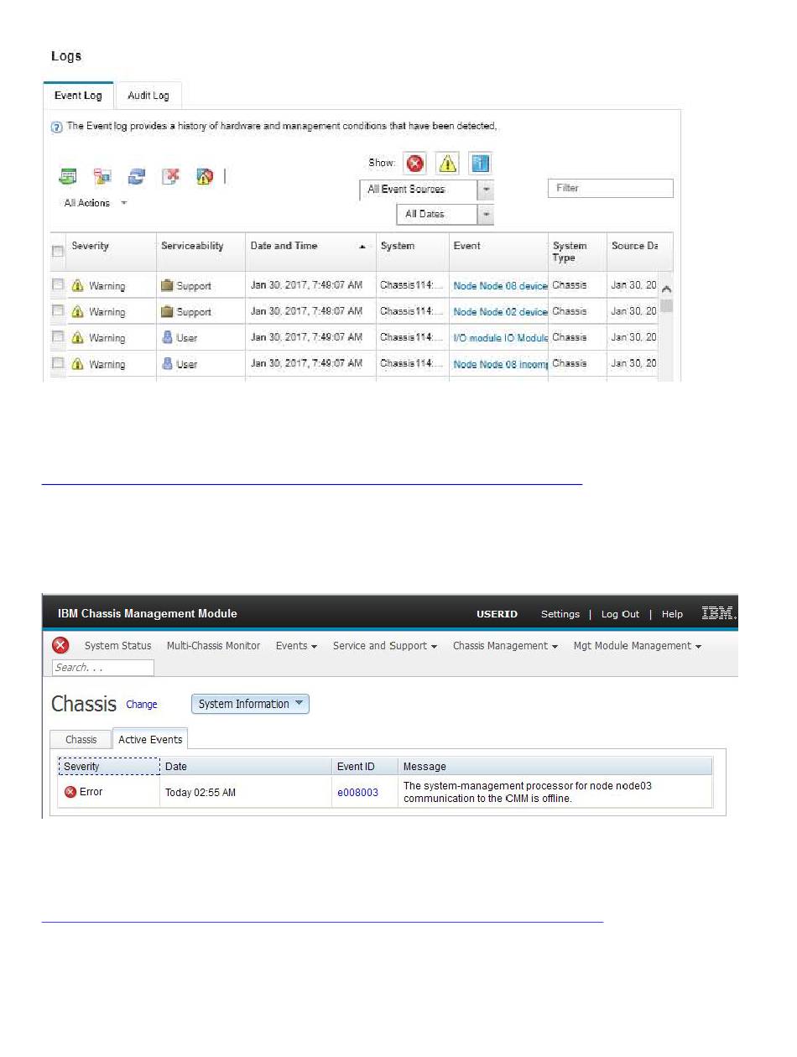Viewport: 797px width, 1057px height.
Task: Toggle the blue informational events filter icon
Action: (x=480, y=163)
